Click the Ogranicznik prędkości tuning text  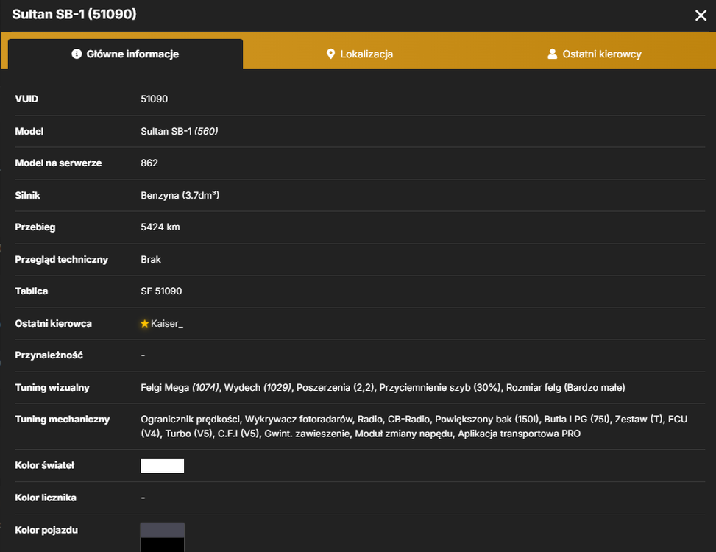190,419
